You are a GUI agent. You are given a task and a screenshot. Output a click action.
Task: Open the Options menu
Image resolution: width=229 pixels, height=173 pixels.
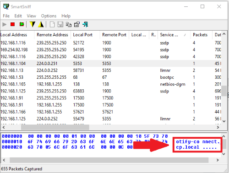(x=49, y=16)
